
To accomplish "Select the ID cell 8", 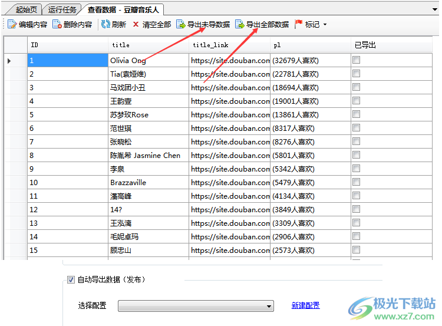I will tap(68, 155).
